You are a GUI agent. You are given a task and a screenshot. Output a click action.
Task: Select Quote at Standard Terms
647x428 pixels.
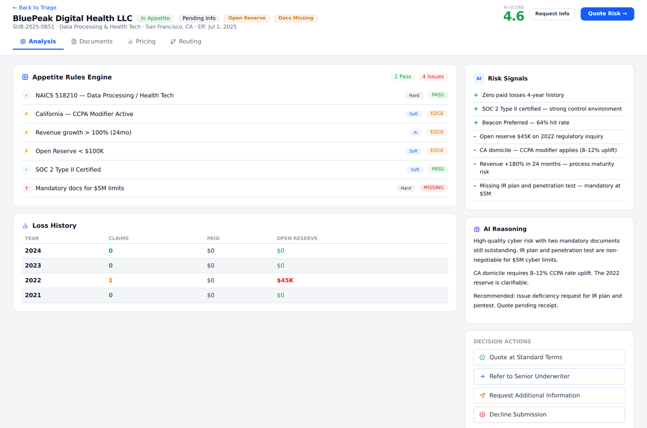point(549,357)
